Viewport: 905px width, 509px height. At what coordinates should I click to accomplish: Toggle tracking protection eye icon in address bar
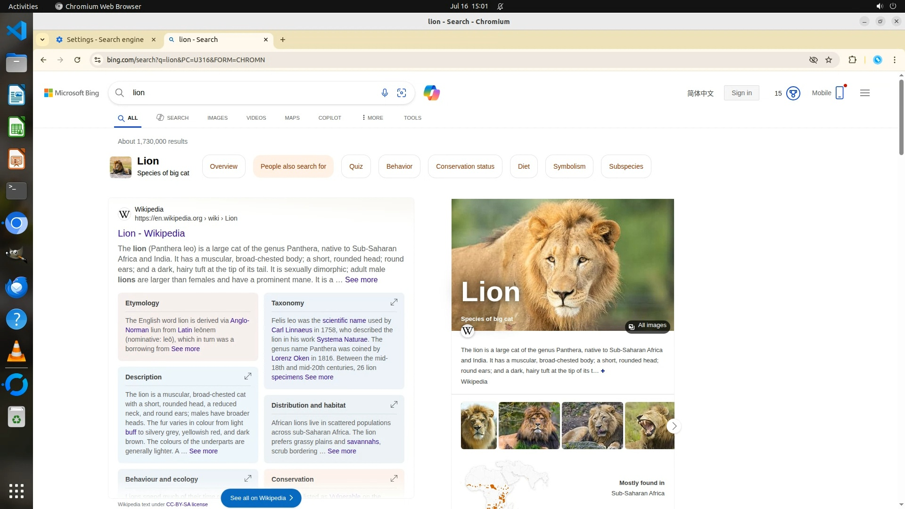coord(813,60)
